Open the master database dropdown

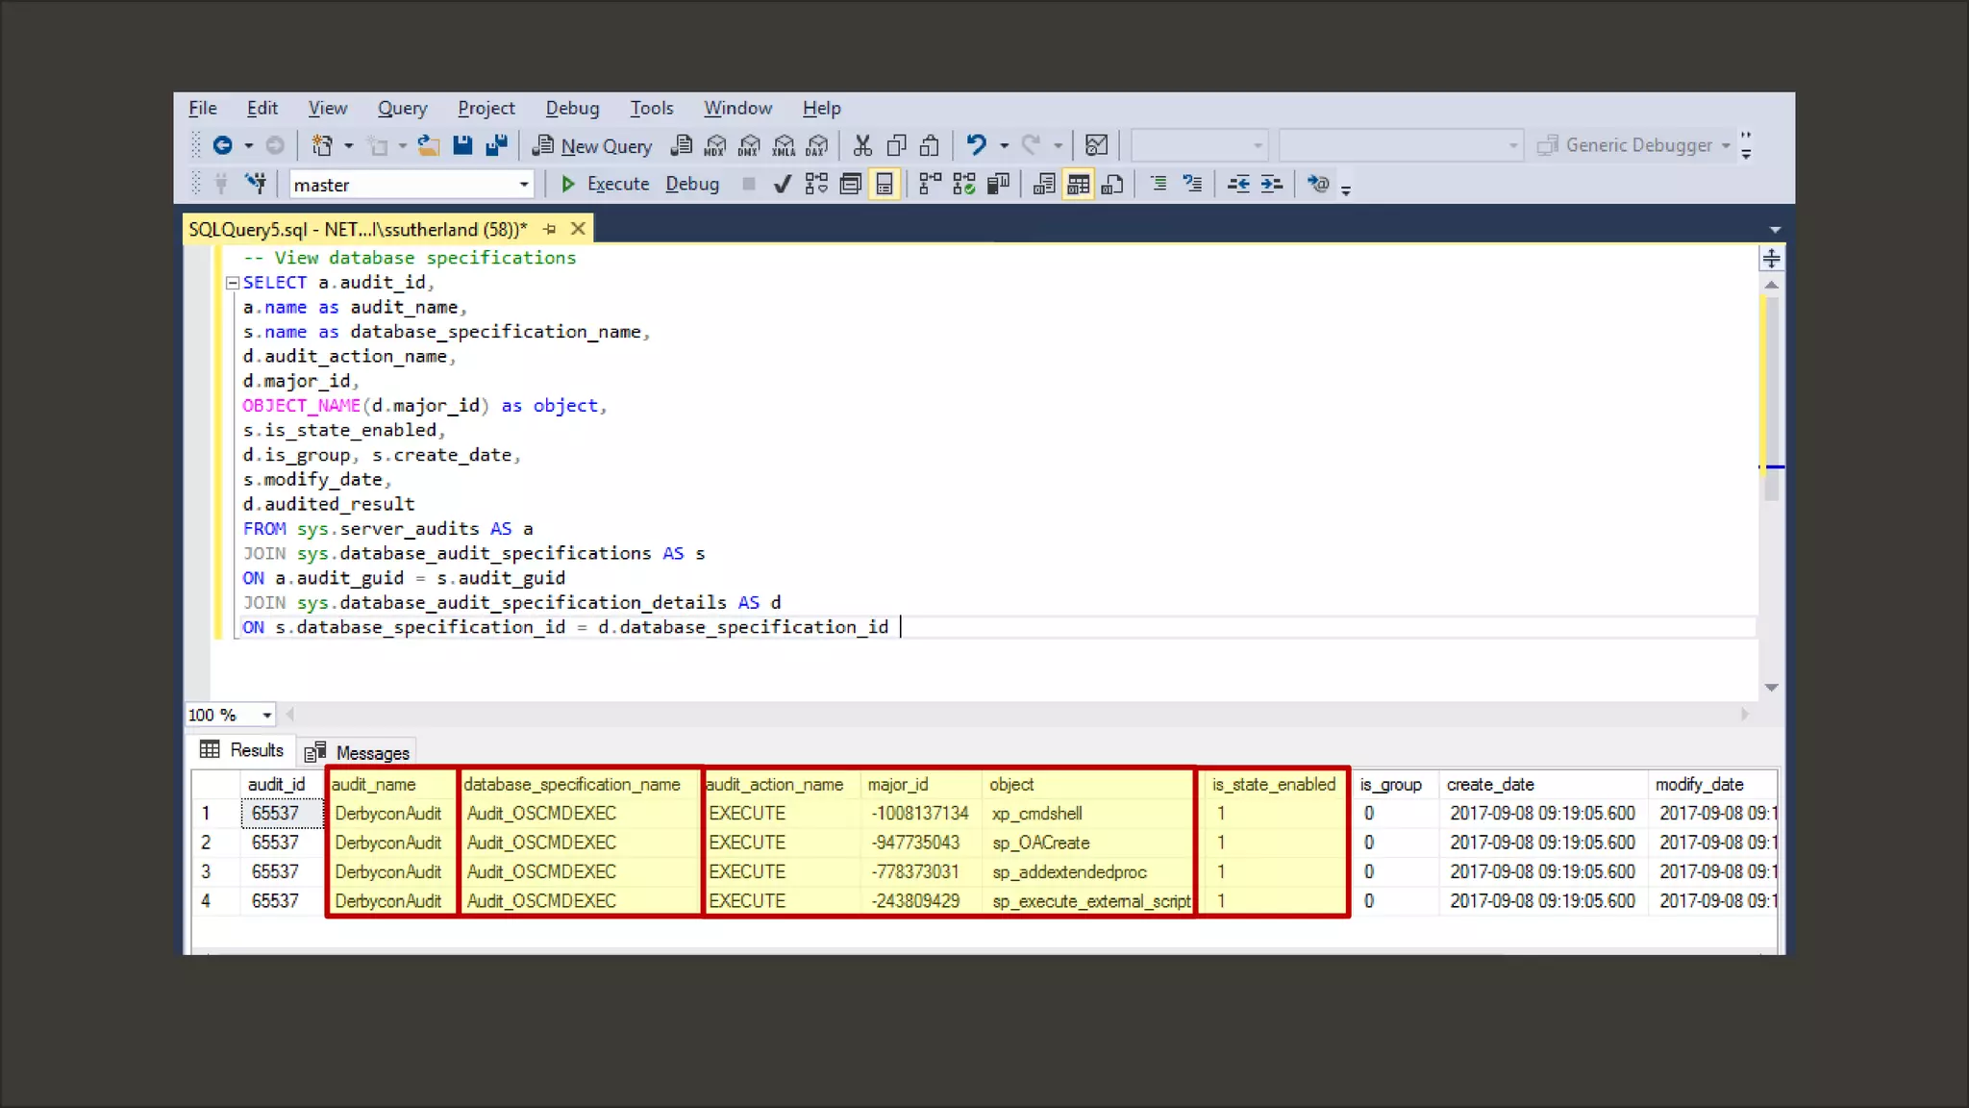[x=524, y=184]
